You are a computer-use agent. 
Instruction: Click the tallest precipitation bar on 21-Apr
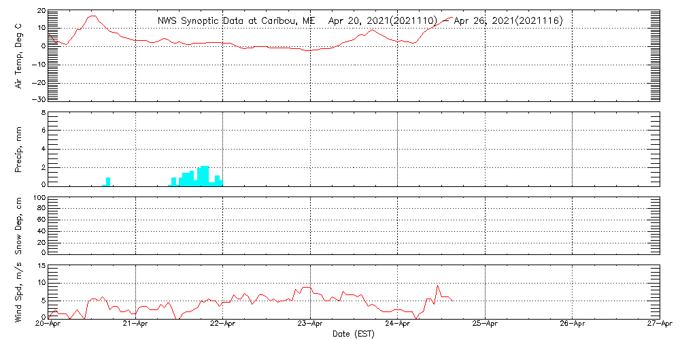205,176
